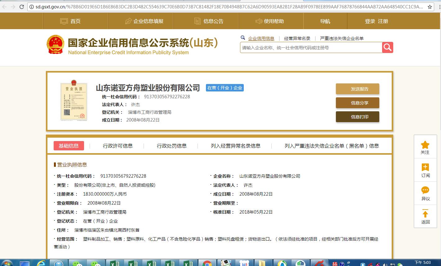Switch to the 行政许可信息 tab
Image resolution: width=441 pixels, height=266 pixels.
click(x=118, y=145)
